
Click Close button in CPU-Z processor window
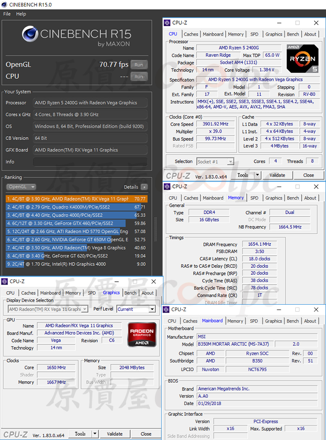click(x=309, y=175)
